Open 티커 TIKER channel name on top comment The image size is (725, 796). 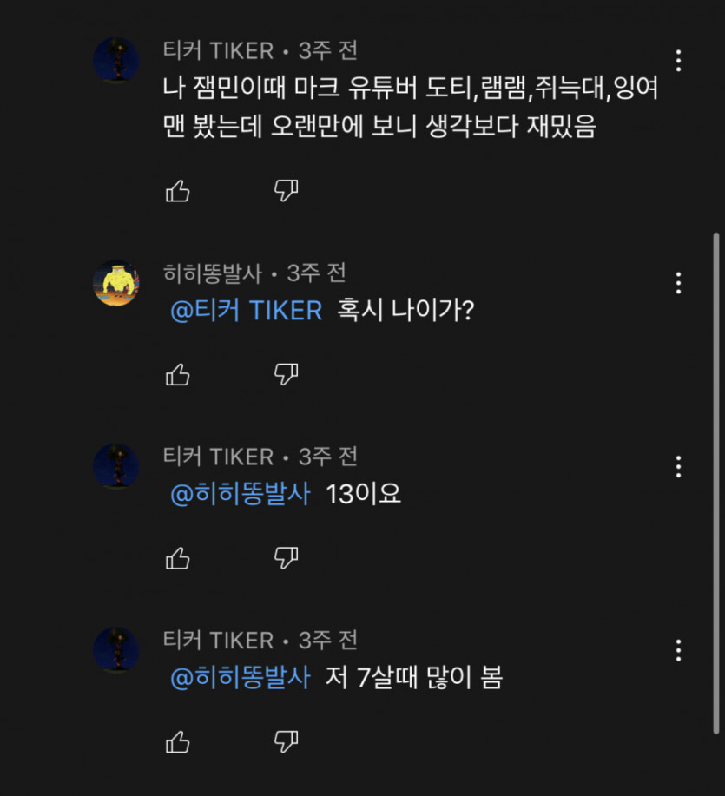tap(218, 51)
